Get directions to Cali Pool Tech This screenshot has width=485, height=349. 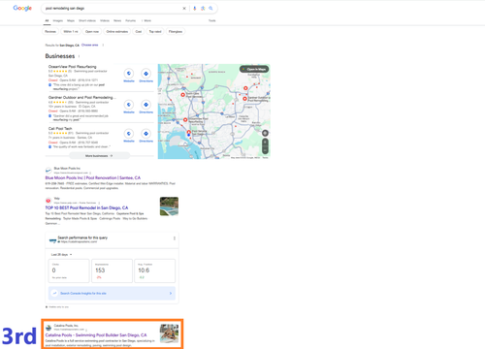146,134
